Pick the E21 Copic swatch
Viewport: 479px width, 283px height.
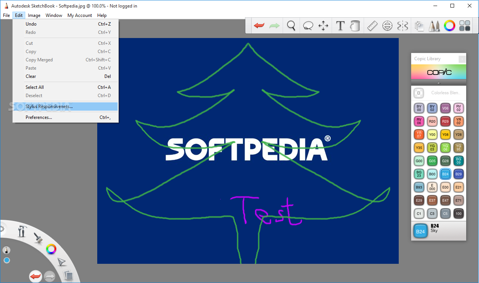[x=459, y=187]
